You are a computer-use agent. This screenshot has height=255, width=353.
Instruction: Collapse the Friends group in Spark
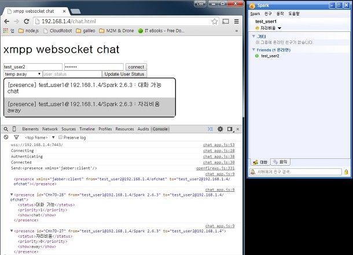click(x=253, y=50)
